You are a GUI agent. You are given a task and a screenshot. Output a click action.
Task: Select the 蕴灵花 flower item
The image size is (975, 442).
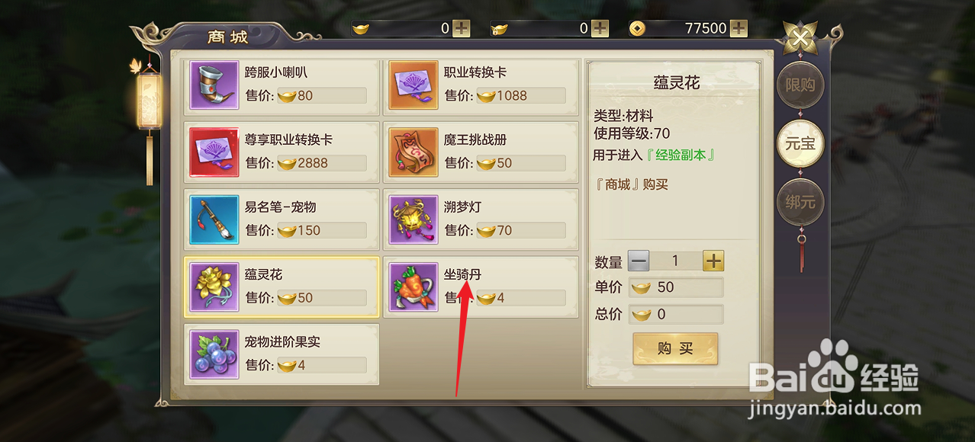click(282, 287)
